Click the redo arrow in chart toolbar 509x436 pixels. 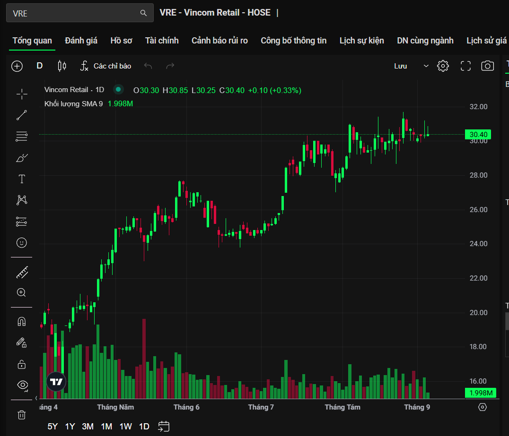click(x=170, y=66)
